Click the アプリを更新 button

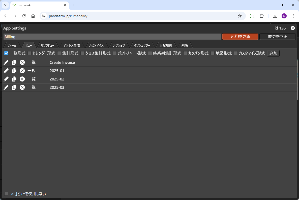click(x=240, y=37)
